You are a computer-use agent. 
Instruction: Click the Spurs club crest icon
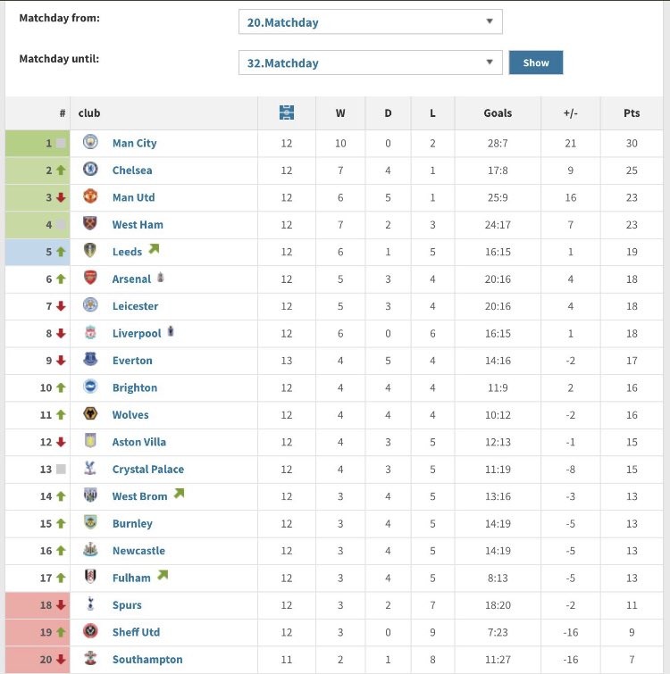90,605
